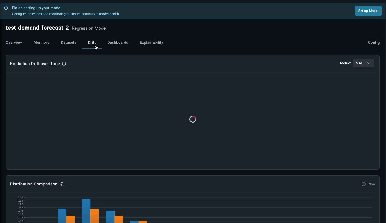Click the loading spinner in the drift chart
Screen dimensions: 386x223
193,119
